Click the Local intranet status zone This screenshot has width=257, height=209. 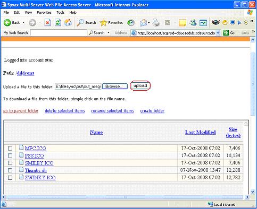221,204
